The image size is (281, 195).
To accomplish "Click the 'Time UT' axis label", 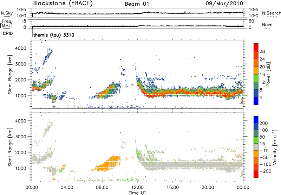I will (137, 193).
